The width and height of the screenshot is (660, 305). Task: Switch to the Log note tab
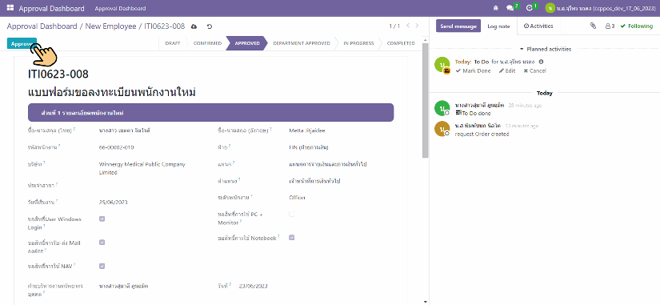tap(498, 26)
